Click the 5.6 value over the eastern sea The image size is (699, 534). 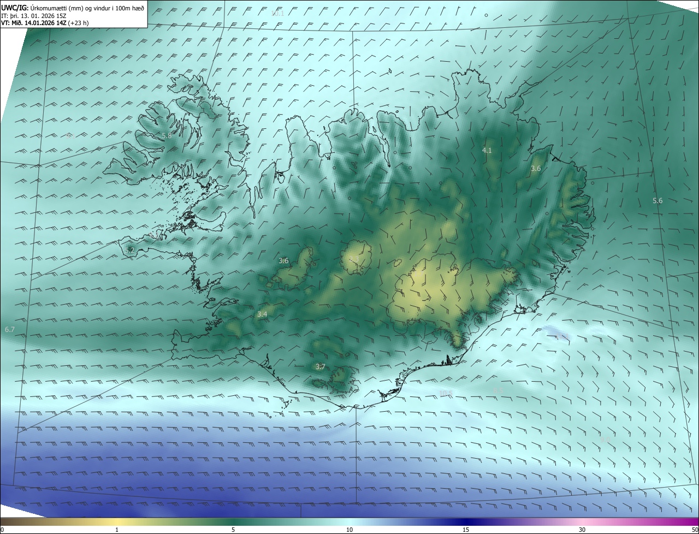pos(657,201)
